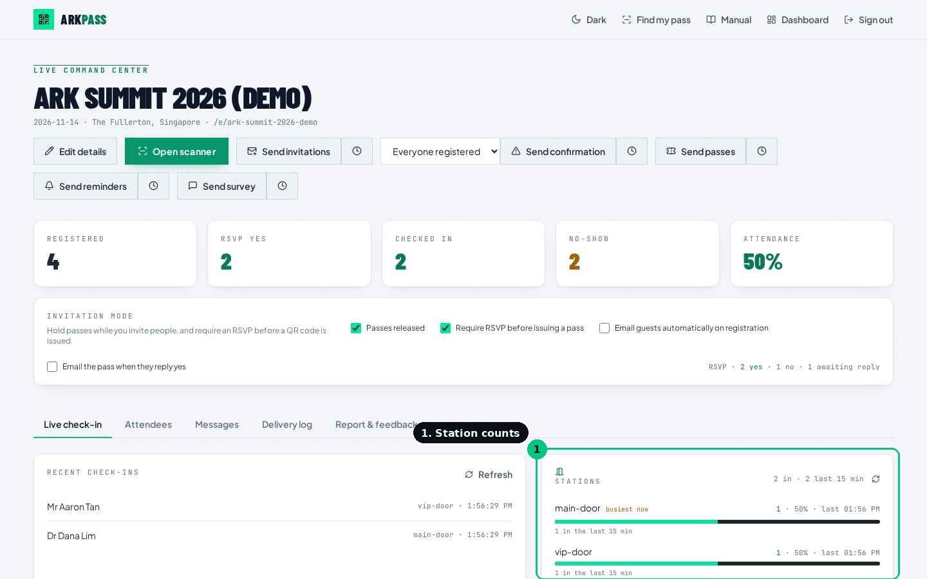Open the Manual link
The image size is (927, 579).
(x=729, y=19)
